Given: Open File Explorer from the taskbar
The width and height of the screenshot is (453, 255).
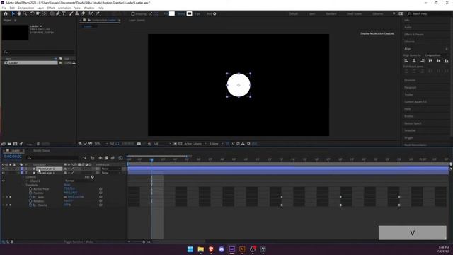Looking at the screenshot, I should [200, 249].
